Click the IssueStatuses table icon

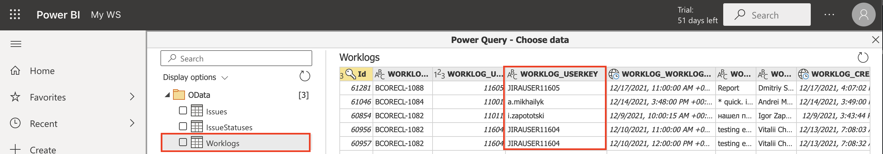click(197, 127)
